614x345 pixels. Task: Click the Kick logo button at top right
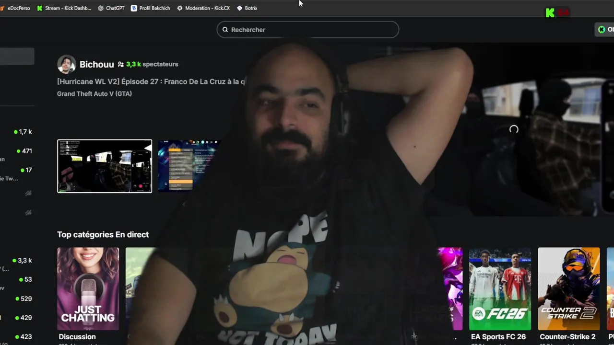pyautogui.click(x=550, y=12)
